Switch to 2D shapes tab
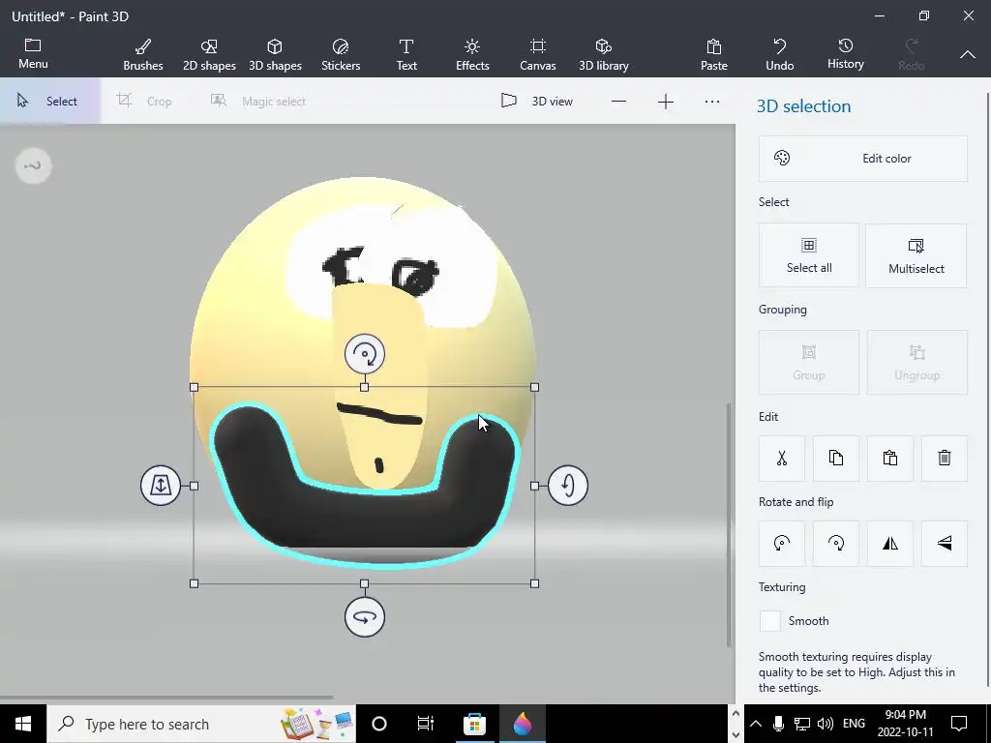This screenshot has height=743, width=991. pos(209,55)
